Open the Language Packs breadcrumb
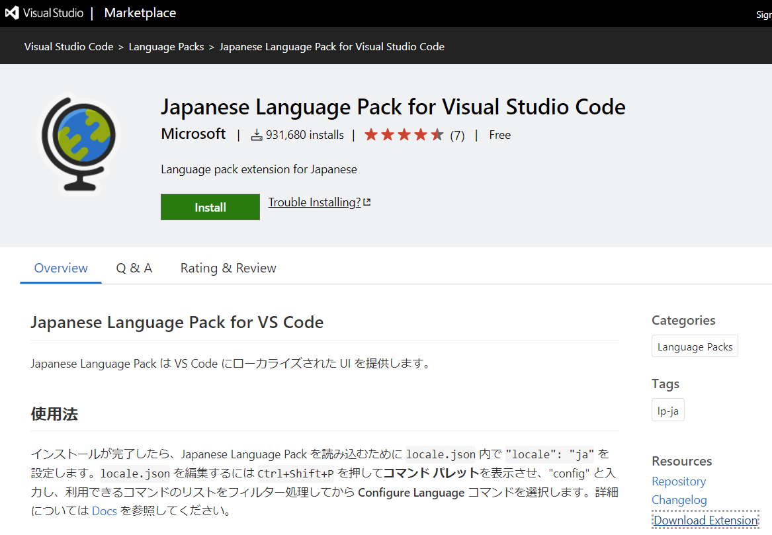 [x=166, y=47]
